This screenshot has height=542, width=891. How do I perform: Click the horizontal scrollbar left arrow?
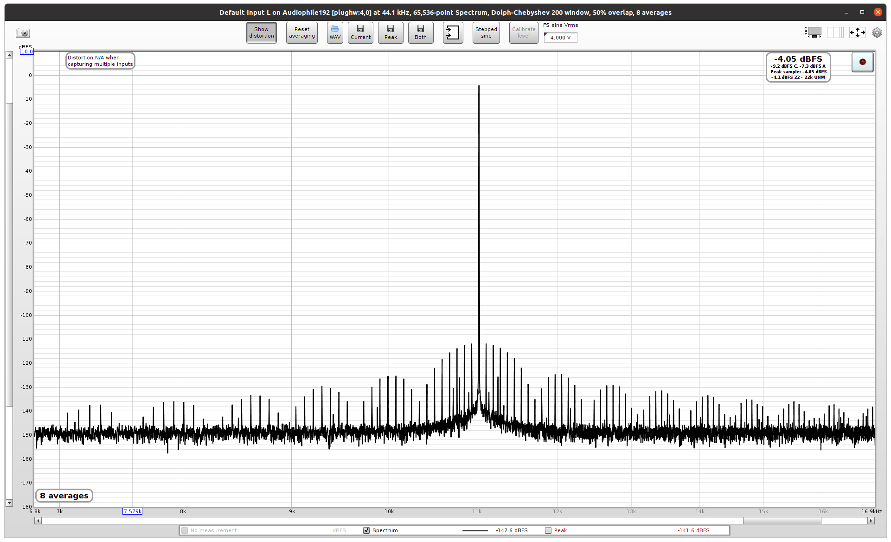click(x=38, y=521)
